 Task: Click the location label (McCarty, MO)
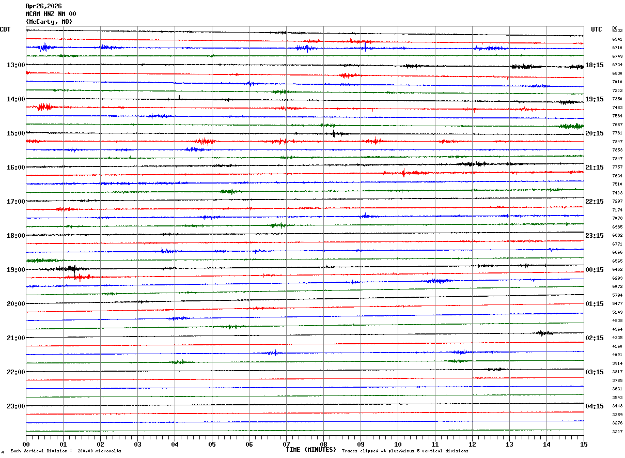49,22
